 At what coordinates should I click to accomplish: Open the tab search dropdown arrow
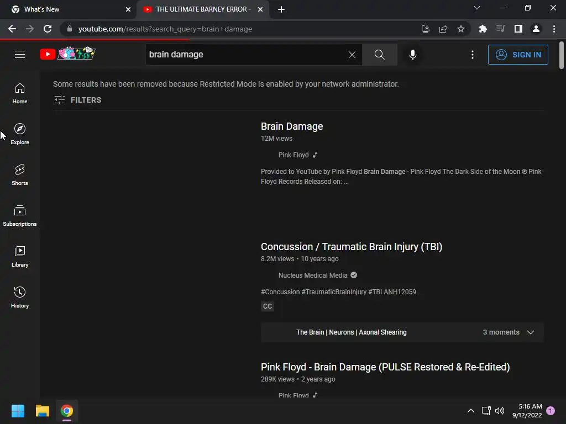click(477, 8)
